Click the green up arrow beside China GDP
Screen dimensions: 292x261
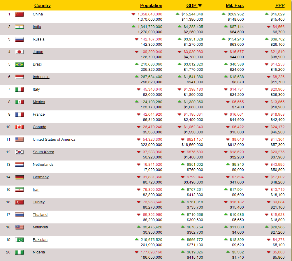point(177,14)
